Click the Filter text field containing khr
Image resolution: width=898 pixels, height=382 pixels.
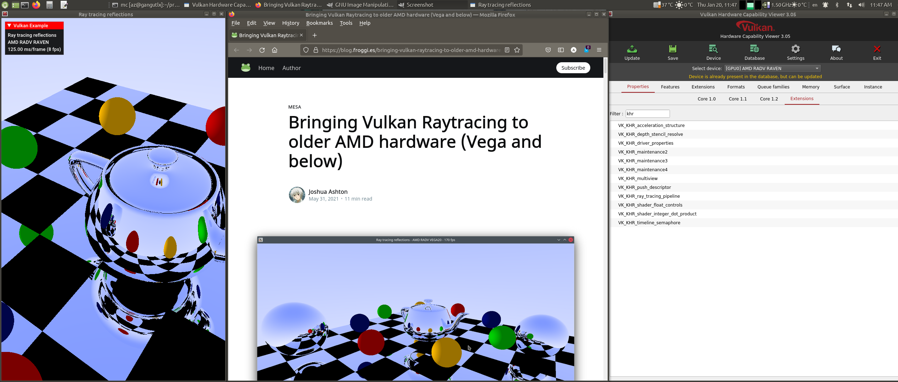[x=647, y=114]
